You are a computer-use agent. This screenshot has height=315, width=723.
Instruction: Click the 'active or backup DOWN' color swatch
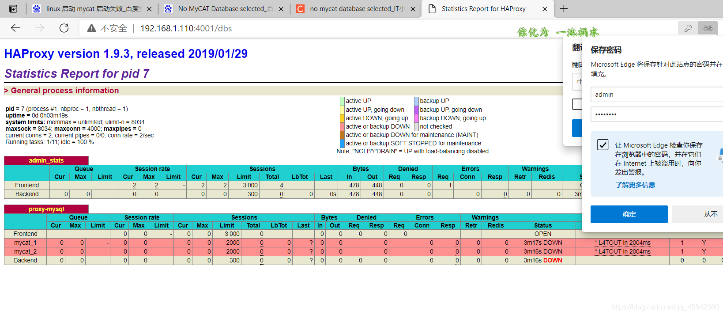pyautogui.click(x=342, y=126)
